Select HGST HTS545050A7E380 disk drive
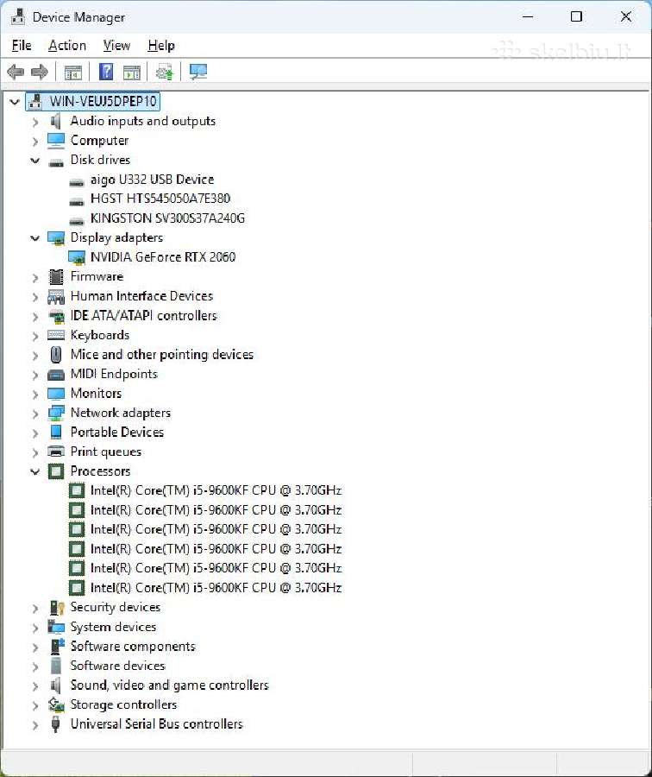The height and width of the screenshot is (777, 652). coord(160,199)
